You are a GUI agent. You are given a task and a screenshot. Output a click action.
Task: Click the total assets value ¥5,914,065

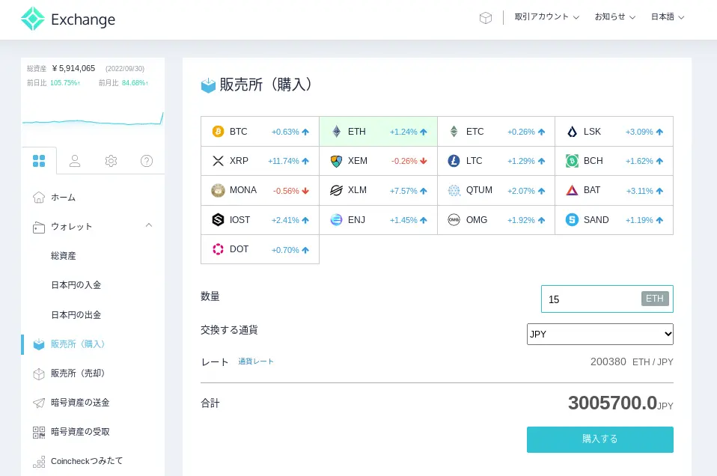click(x=73, y=69)
